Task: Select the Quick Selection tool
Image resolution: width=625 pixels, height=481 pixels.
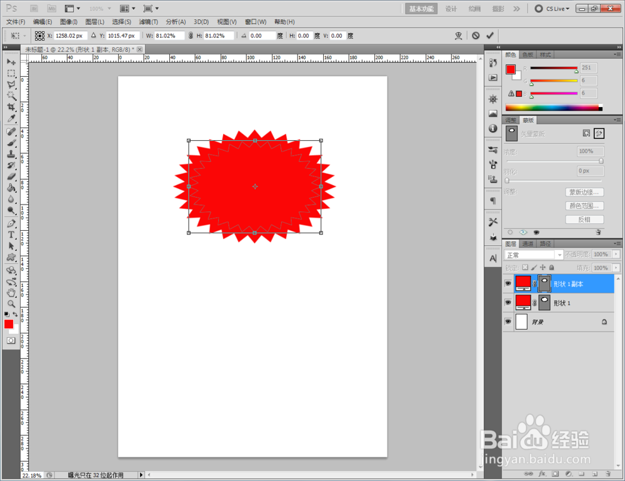Action: point(11,96)
